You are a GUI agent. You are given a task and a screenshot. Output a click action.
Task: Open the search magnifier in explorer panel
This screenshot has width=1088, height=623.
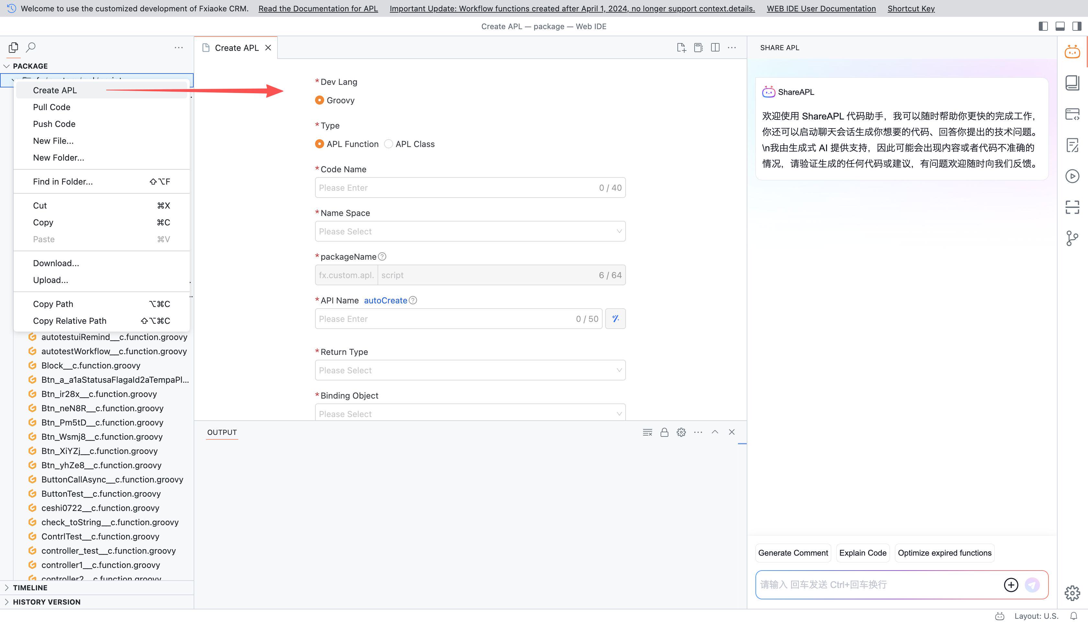click(31, 47)
